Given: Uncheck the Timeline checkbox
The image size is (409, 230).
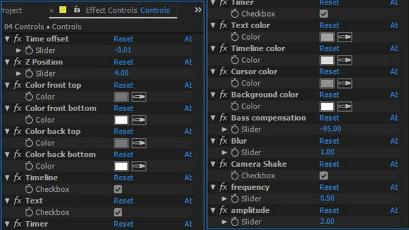Looking at the screenshot, I should (118, 189).
